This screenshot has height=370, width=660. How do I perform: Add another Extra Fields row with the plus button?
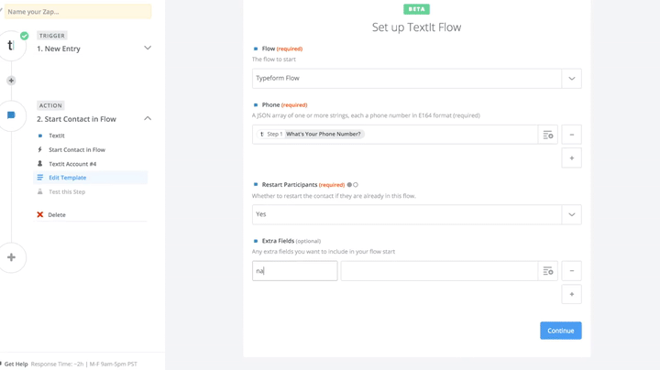[x=571, y=295]
